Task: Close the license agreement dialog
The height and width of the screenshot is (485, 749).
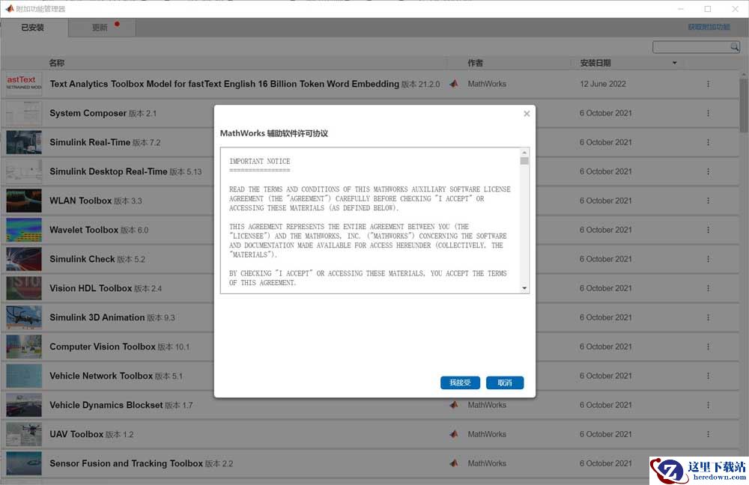Action: coord(527,114)
